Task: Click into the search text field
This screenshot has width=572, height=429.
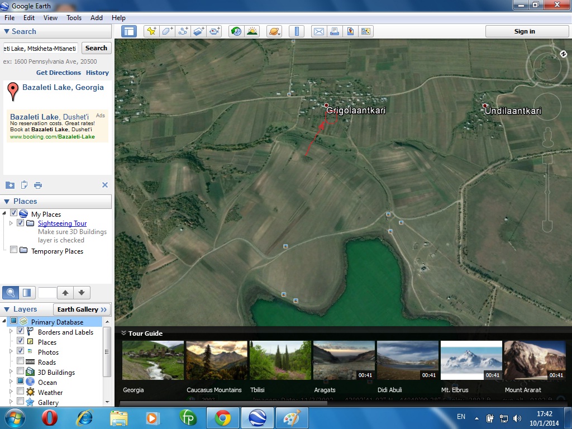Action: [x=40, y=48]
